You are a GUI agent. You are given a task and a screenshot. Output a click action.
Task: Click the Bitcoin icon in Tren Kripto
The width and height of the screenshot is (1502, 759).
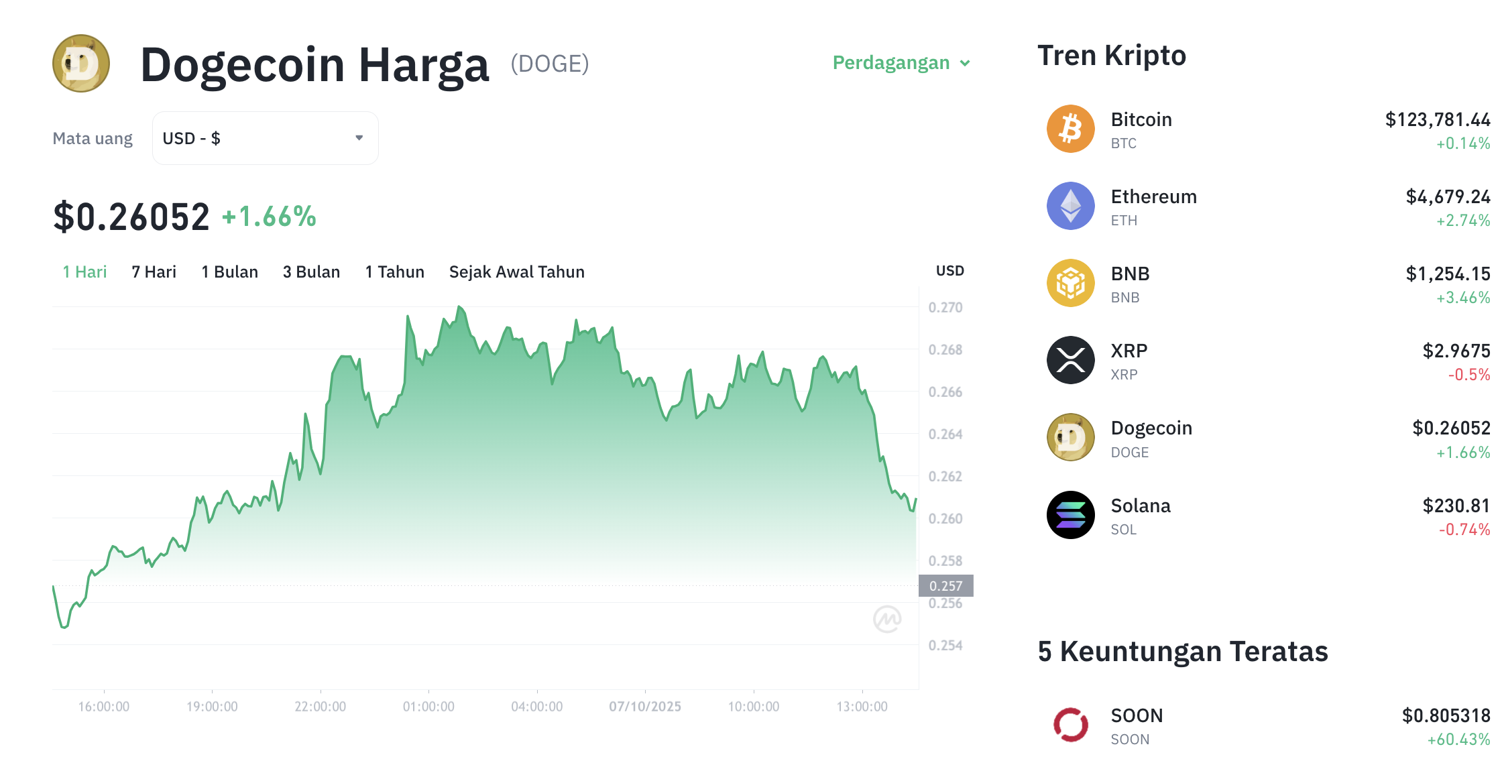(1070, 129)
